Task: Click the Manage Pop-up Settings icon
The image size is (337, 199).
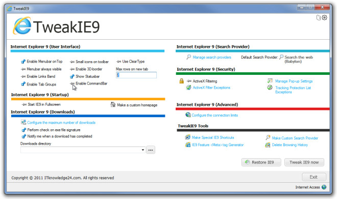Action: 270,81
